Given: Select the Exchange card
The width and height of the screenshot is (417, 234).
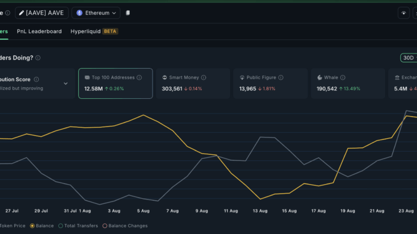Looking at the screenshot, I should click(x=403, y=84).
